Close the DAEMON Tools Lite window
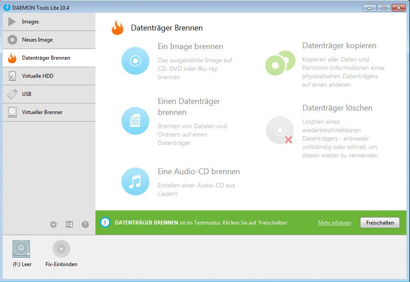 click(x=399, y=8)
